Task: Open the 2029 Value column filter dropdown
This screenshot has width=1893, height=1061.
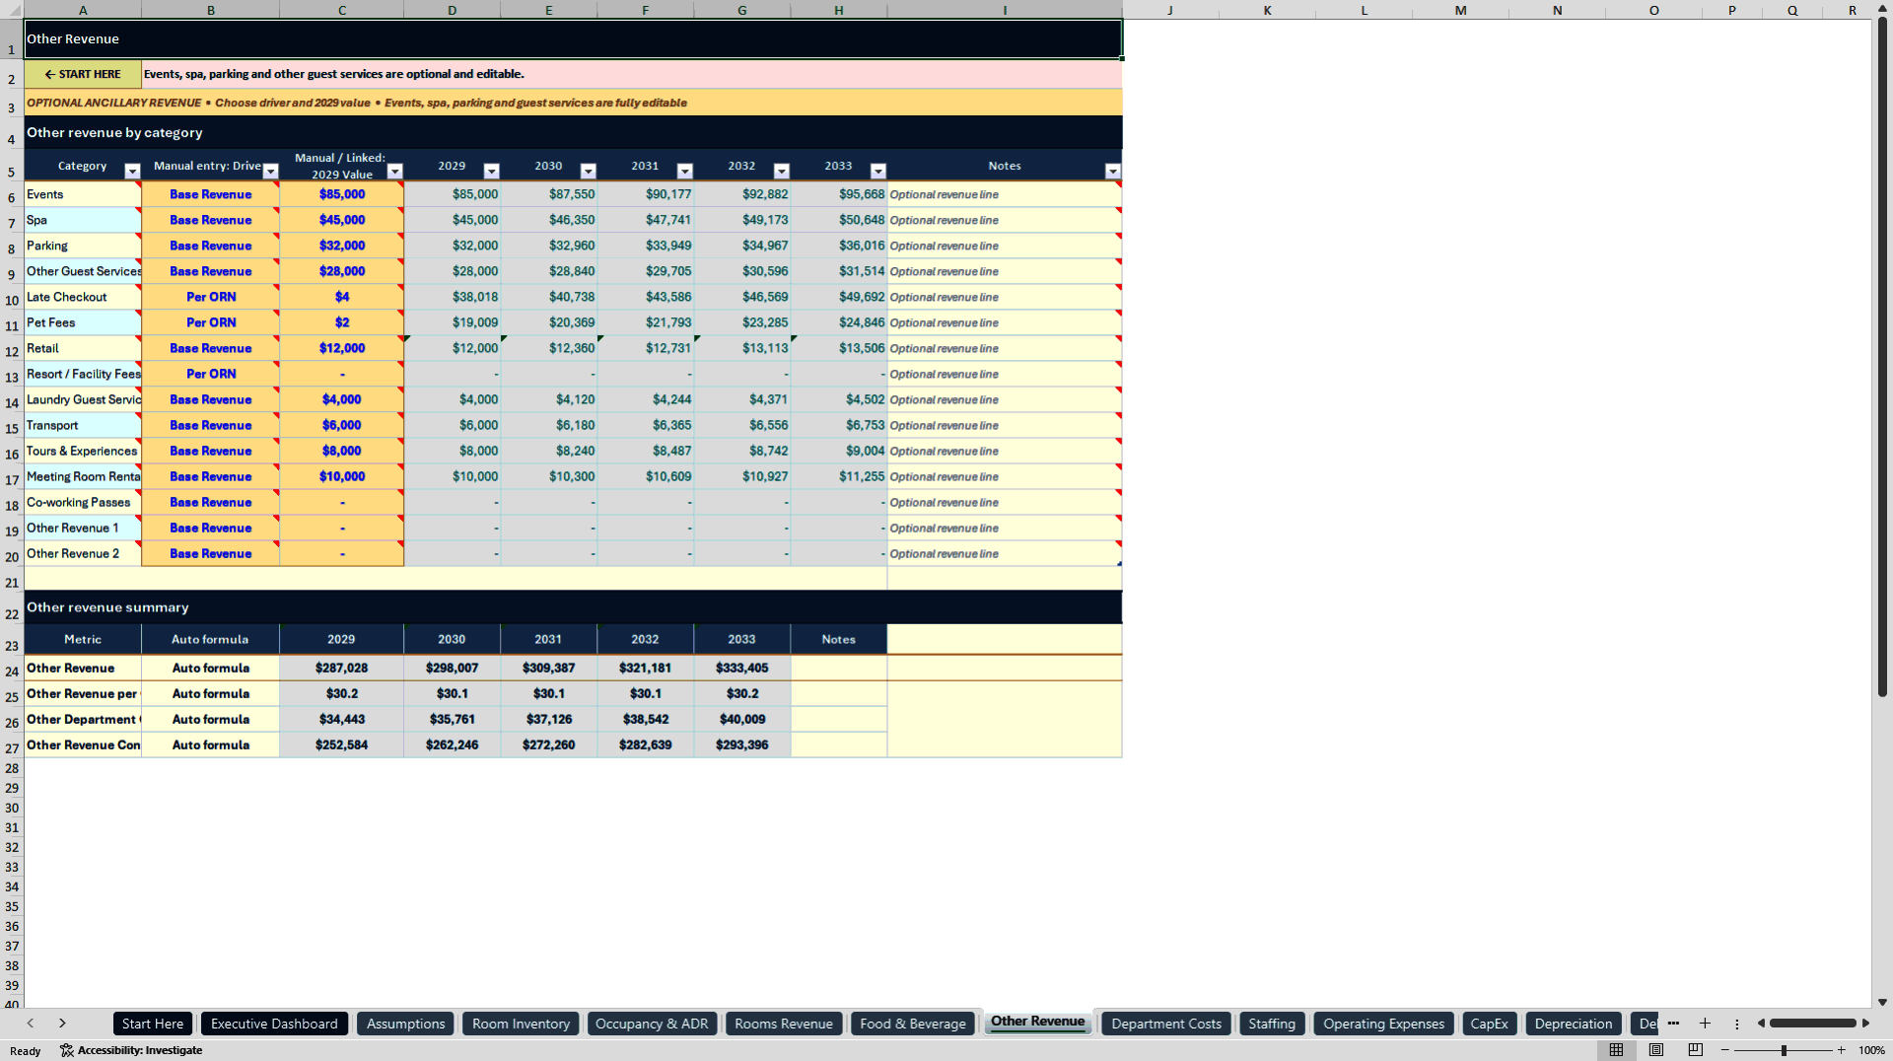Action: 394,172
